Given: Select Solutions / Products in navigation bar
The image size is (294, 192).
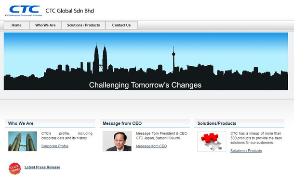Looking at the screenshot, I should coord(83,25).
